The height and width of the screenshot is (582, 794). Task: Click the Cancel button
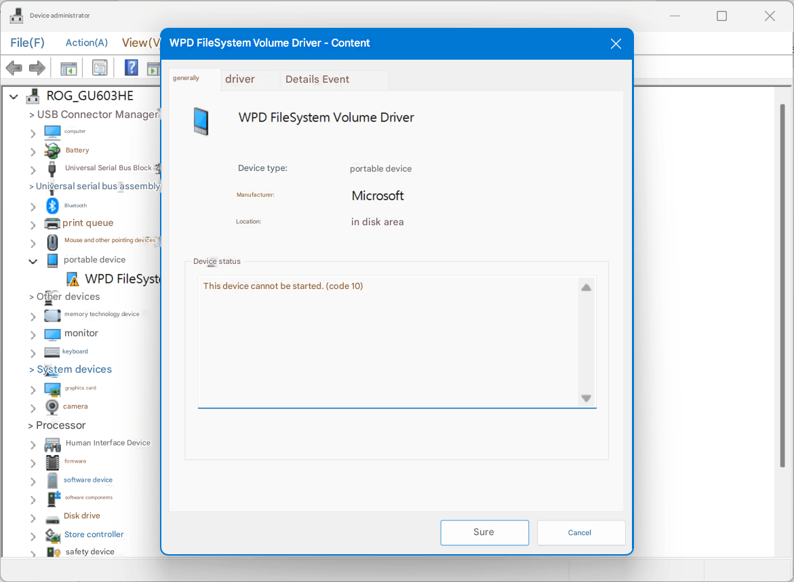point(580,532)
